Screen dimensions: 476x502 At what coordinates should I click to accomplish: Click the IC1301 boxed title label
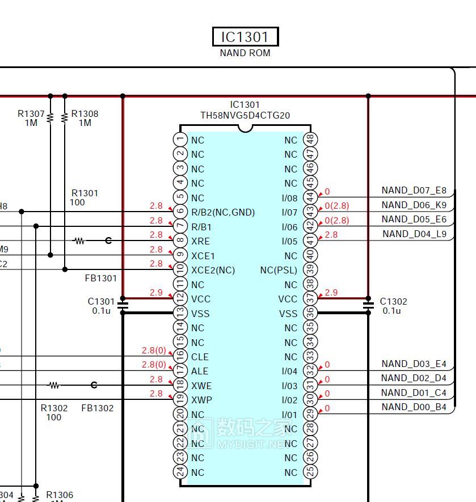click(245, 36)
